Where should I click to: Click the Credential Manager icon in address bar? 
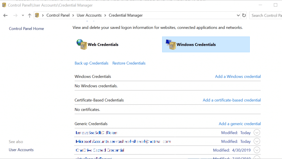point(37,15)
